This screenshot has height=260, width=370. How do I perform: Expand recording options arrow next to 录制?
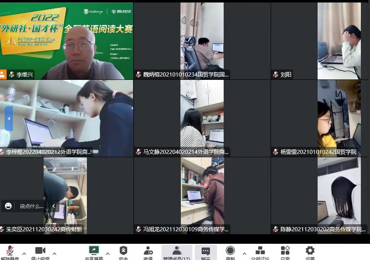click(x=244, y=254)
